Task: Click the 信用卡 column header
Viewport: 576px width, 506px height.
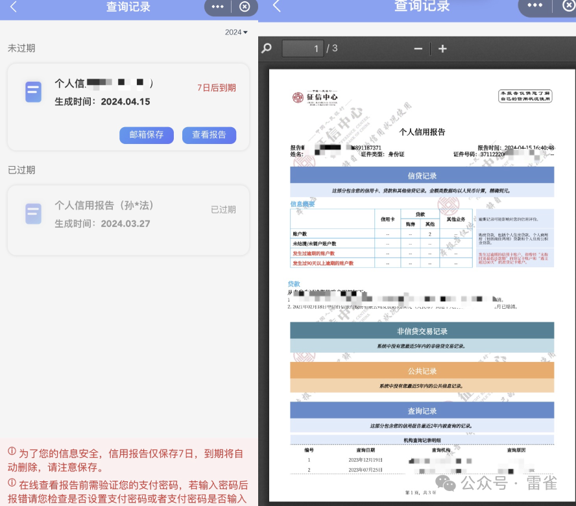Action: pos(387,219)
